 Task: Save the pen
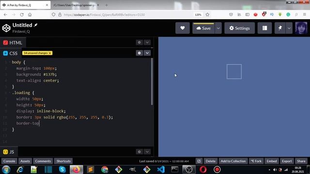(x=203, y=28)
